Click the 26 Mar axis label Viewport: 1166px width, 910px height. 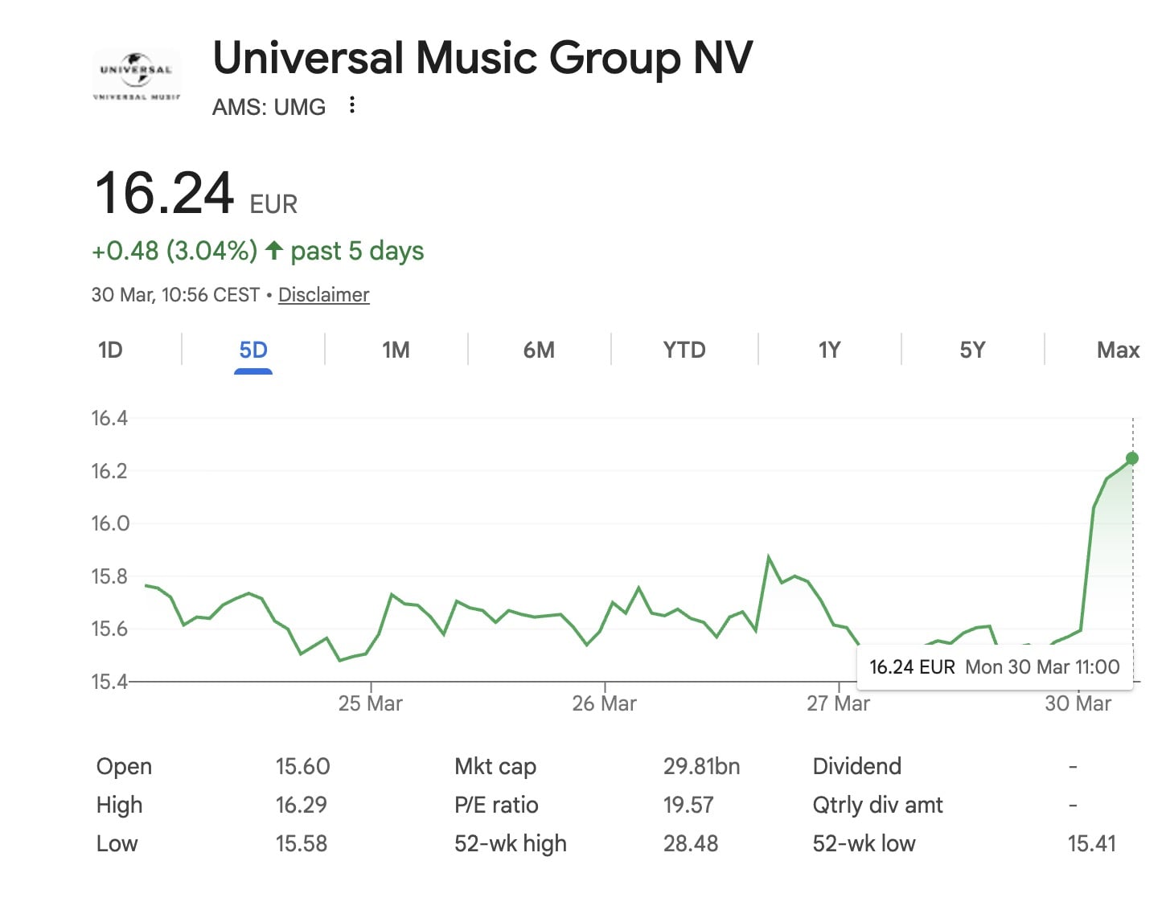coord(604,703)
